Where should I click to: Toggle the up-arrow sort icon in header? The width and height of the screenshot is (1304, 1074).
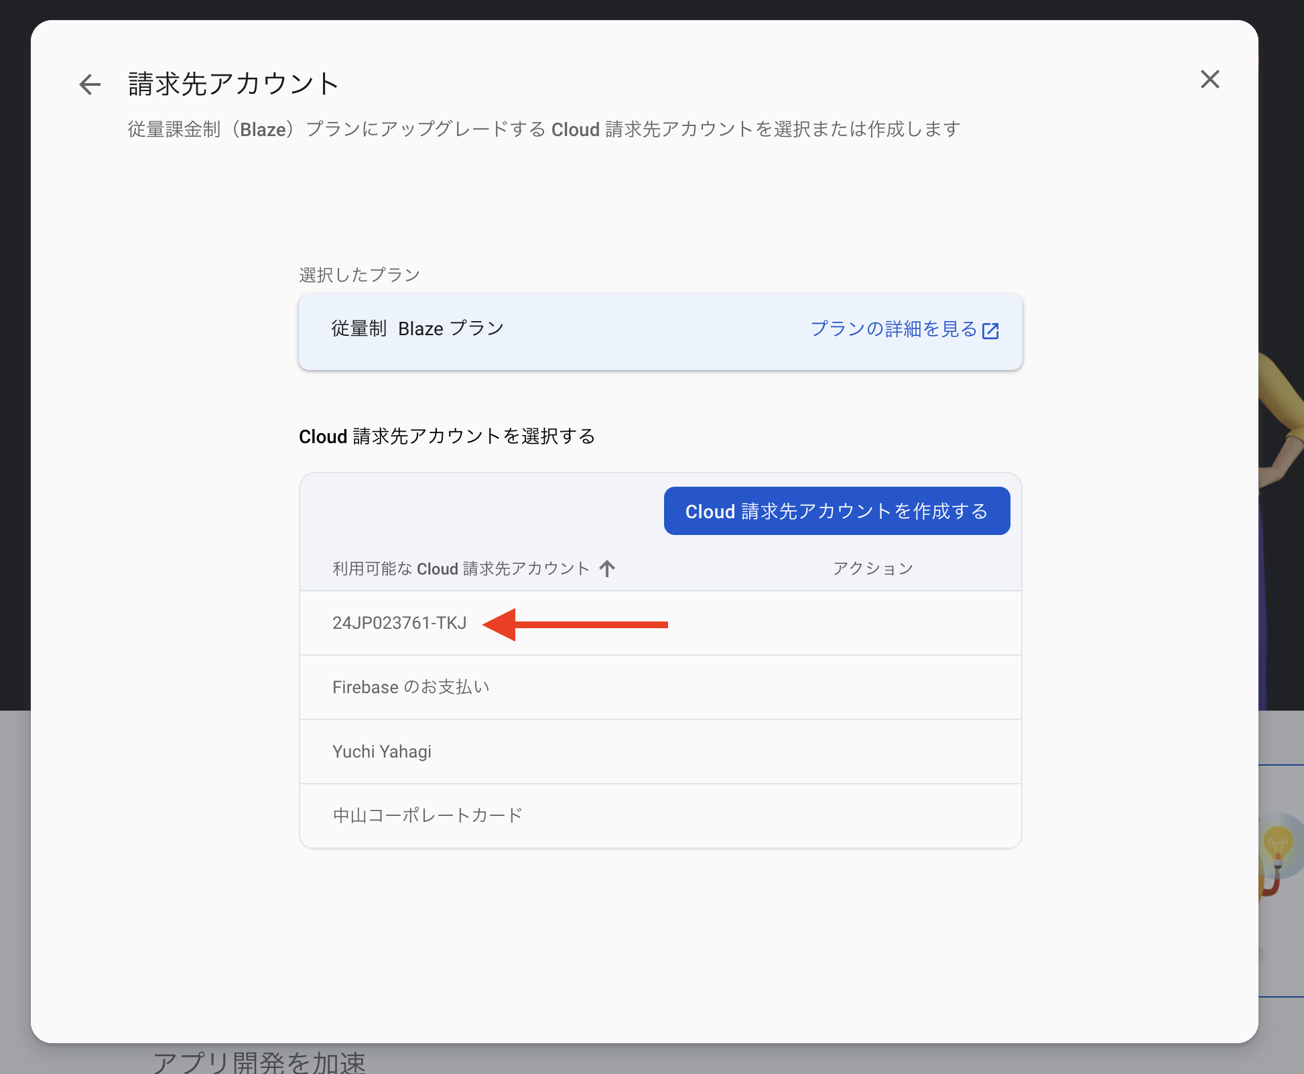click(607, 569)
